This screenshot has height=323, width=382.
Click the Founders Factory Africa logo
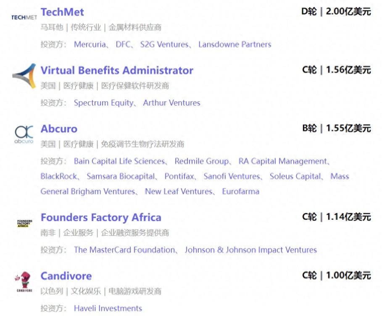pyautogui.click(x=24, y=223)
